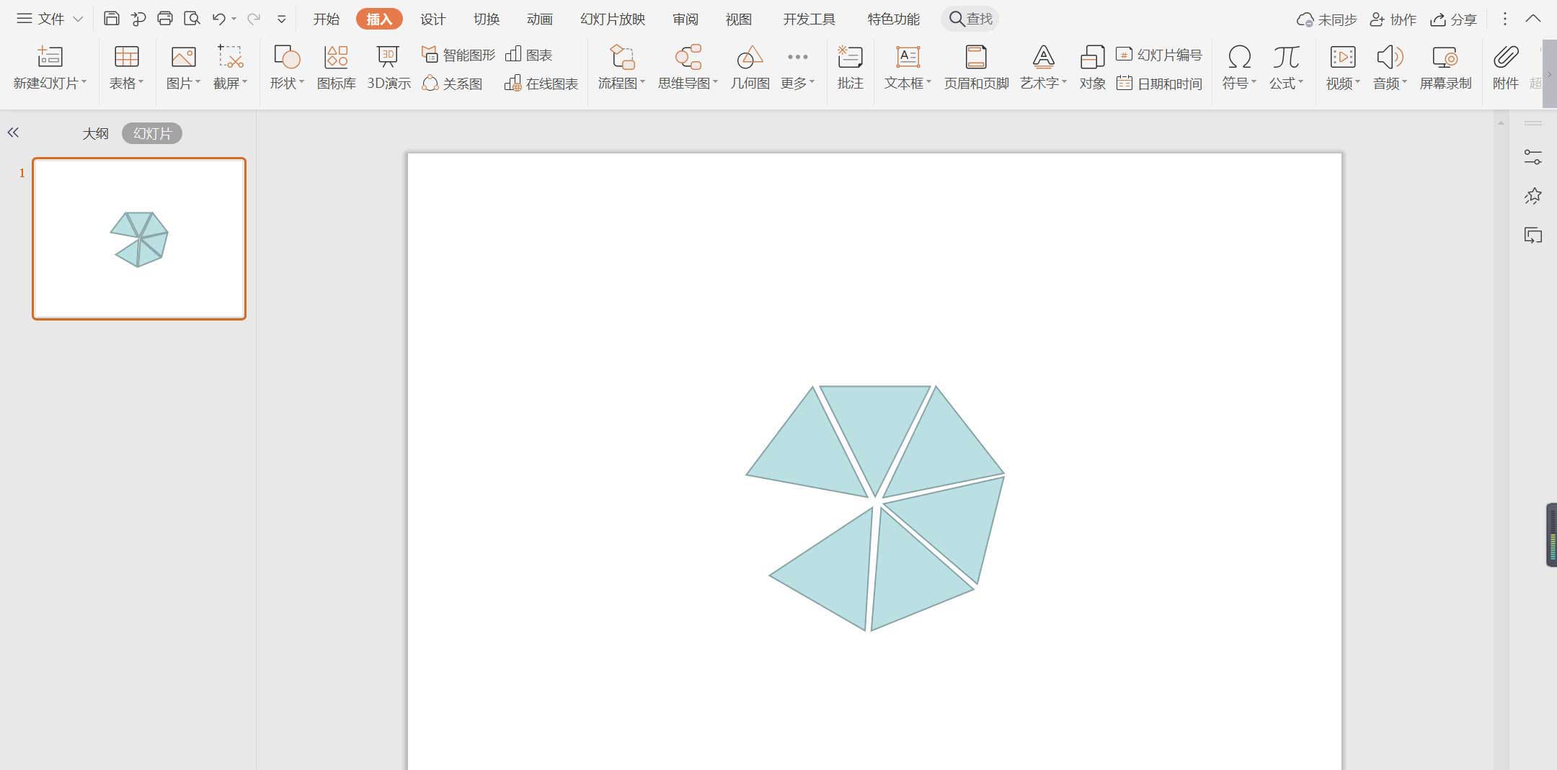This screenshot has width=1557, height=770.
Task: Switch to 大纲 outline view
Action: [95, 133]
